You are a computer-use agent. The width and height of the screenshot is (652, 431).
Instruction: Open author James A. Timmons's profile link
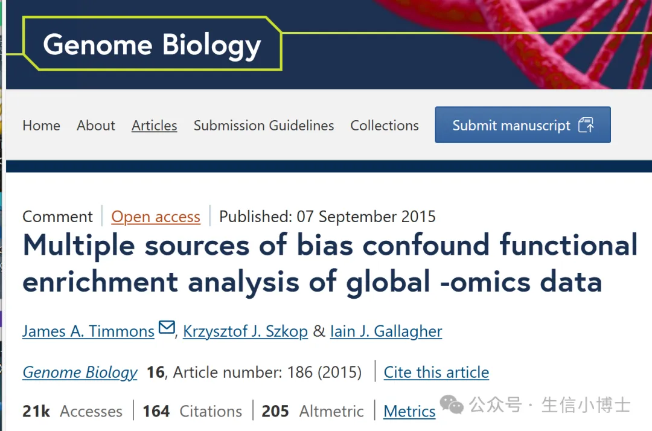pyautogui.click(x=88, y=331)
